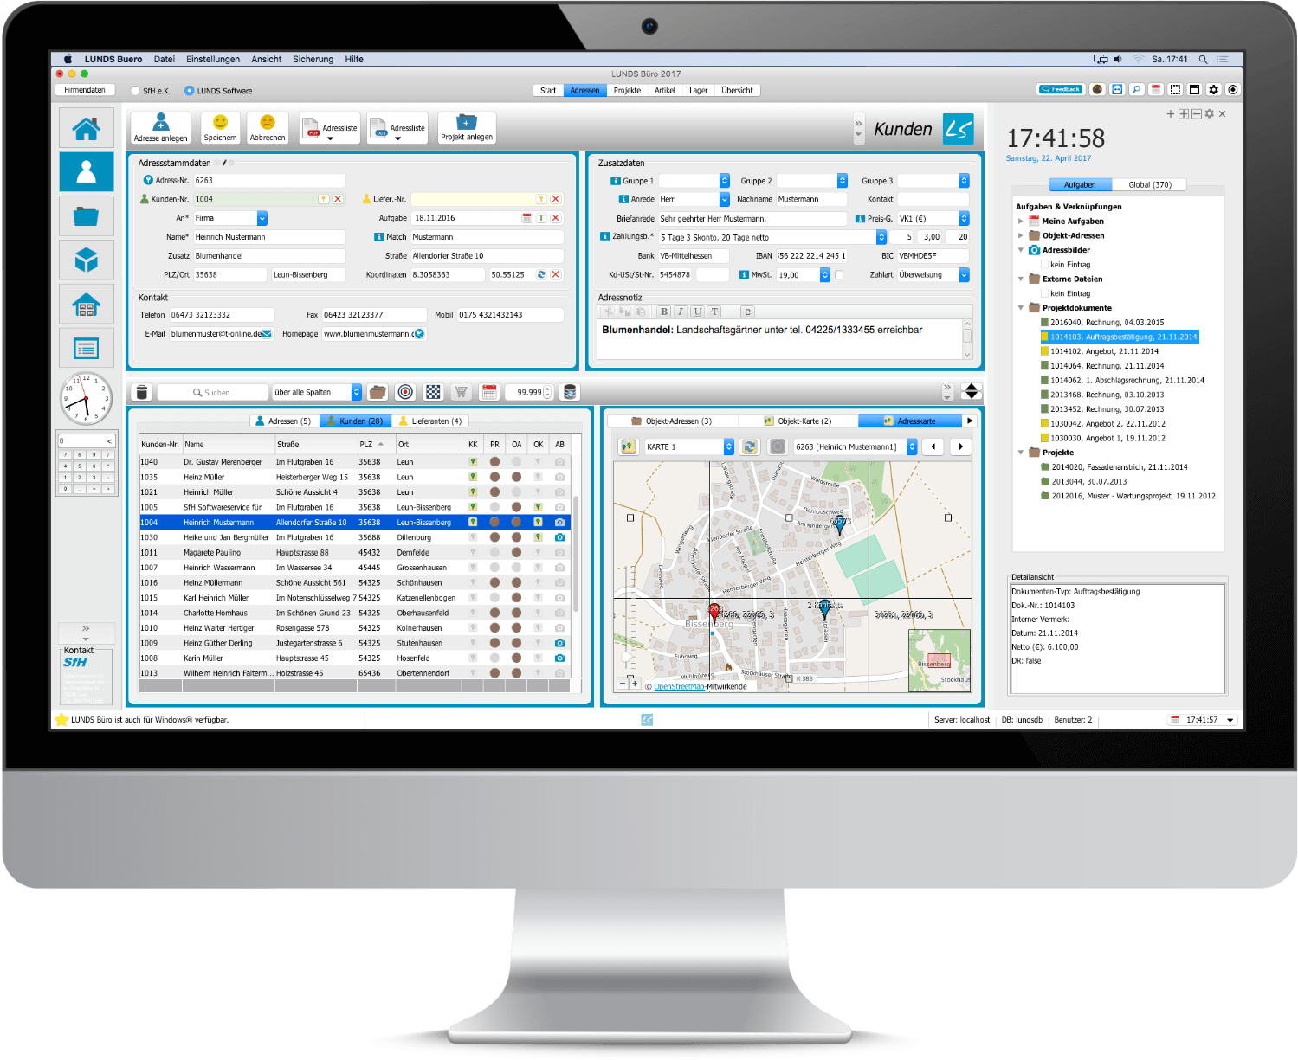This screenshot has height=1060, width=1298.
Task: Switch to the Lieferanten (4) tab
Action: pos(430,421)
